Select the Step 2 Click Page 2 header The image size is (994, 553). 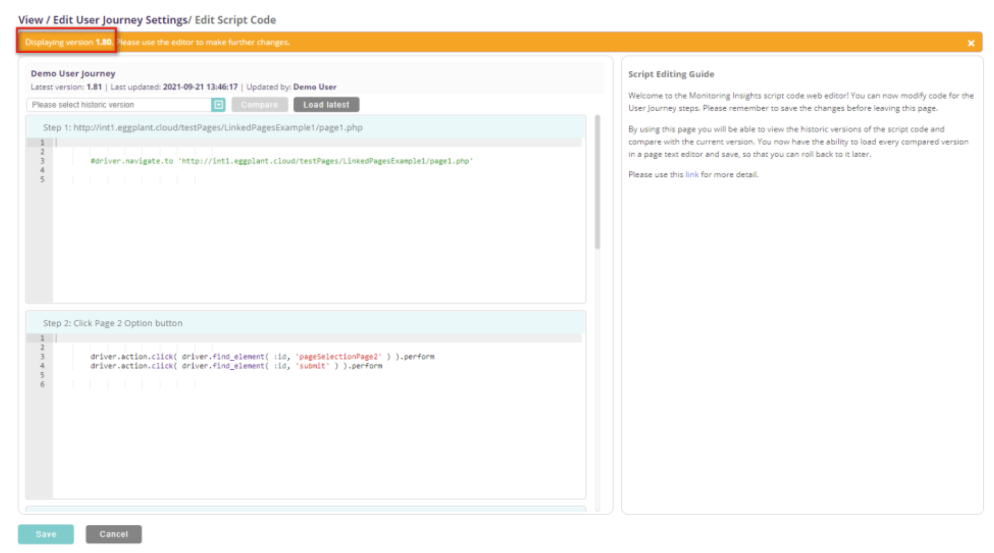click(306, 323)
